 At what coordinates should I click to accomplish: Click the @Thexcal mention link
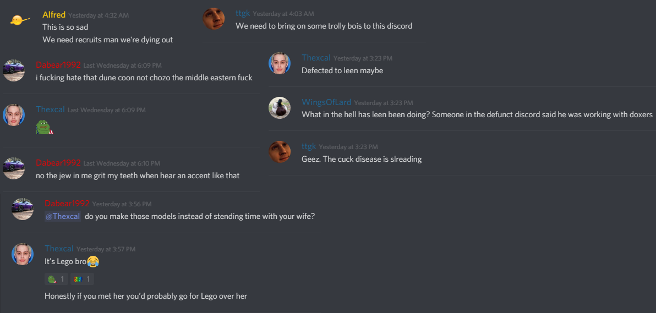click(62, 217)
